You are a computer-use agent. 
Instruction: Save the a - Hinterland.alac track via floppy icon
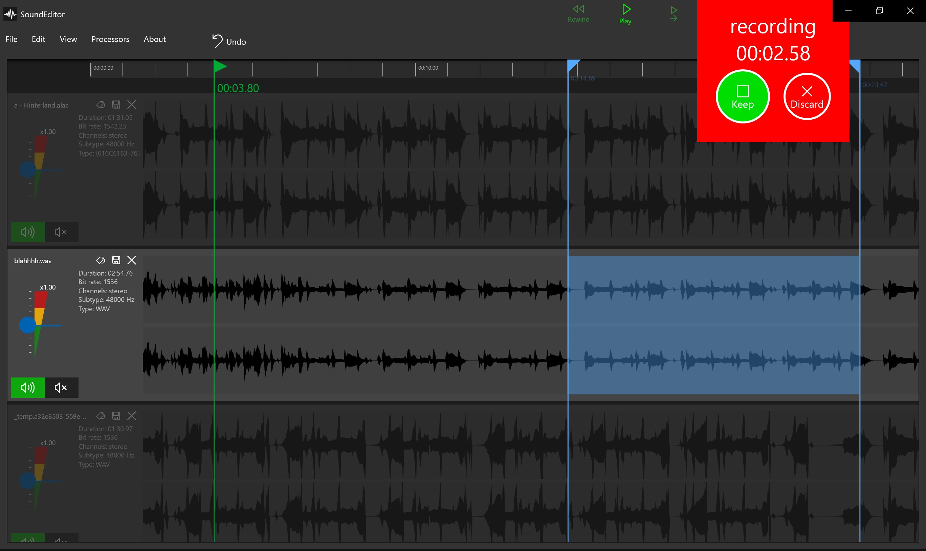click(x=116, y=104)
